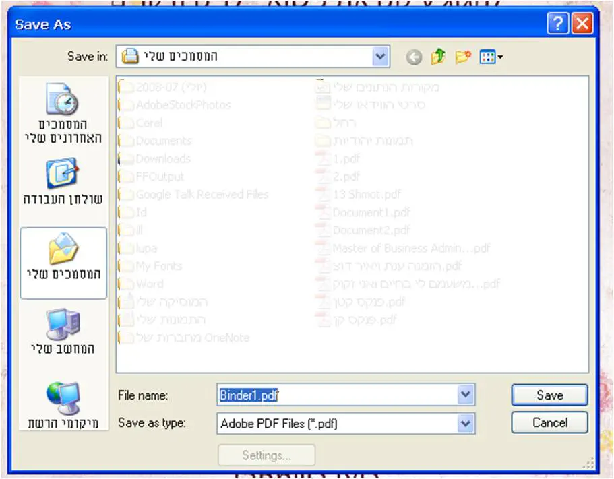Expand the File name dropdown arrow
The image size is (614, 479).
click(x=465, y=395)
